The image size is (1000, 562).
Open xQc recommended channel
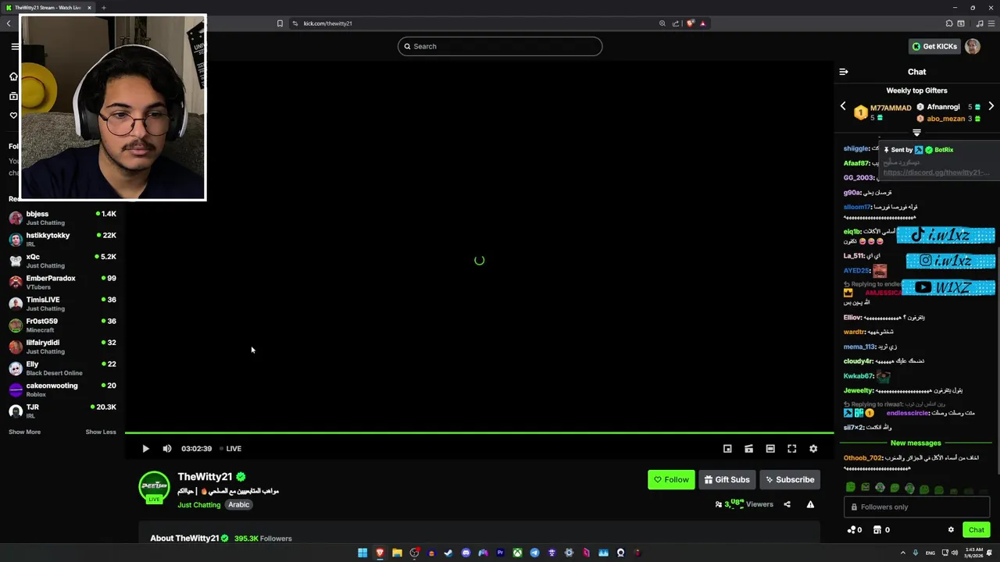point(62,261)
